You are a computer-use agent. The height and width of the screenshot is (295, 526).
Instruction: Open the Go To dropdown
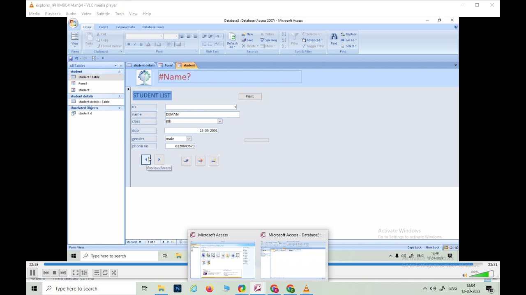[x=348, y=40]
